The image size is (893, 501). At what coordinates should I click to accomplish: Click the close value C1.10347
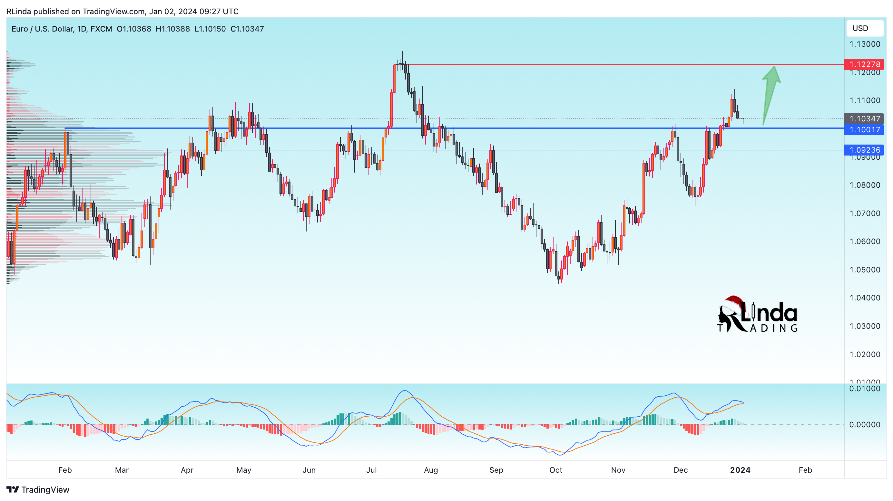247,29
